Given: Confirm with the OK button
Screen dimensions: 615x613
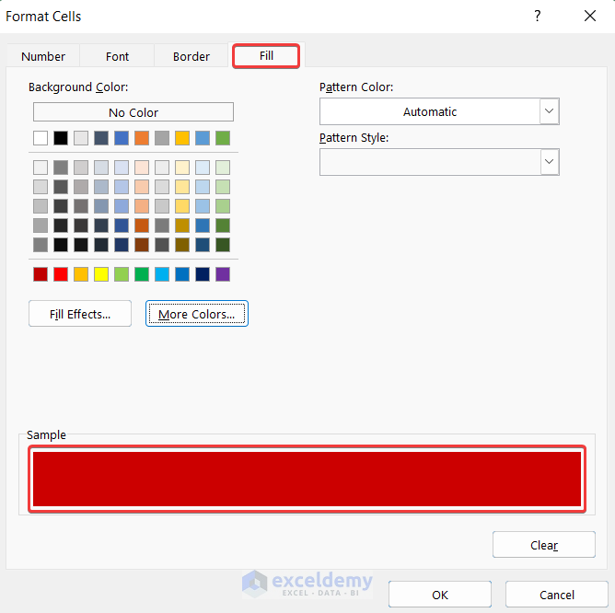Looking at the screenshot, I should point(440,595).
